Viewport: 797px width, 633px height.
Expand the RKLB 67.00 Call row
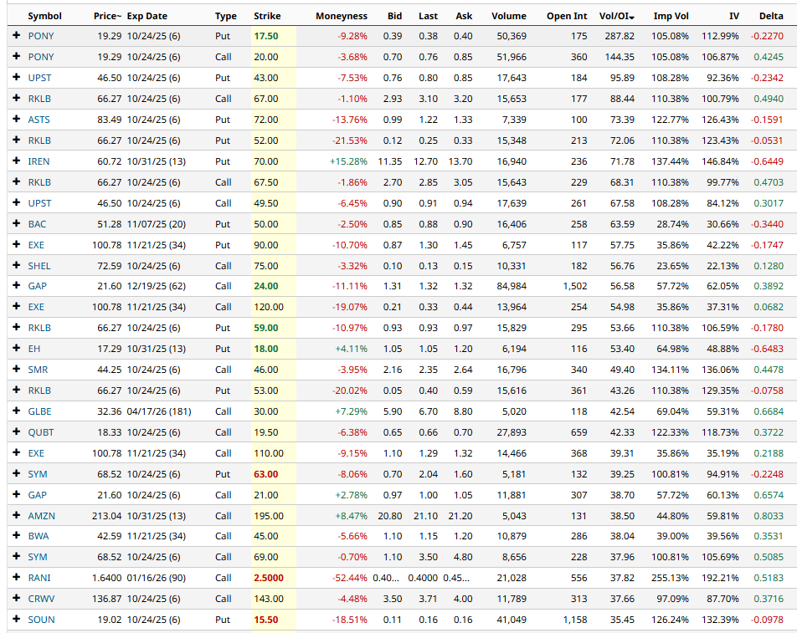pos(16,98)
